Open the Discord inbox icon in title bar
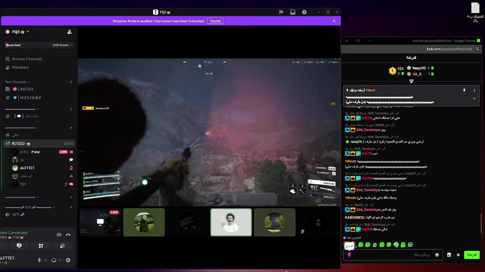The height and width of the screenshot is (272, 485). [x=293, y=12]
